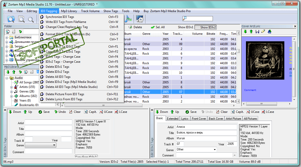This screenshot has width=301, height=167.
Task: Click Save in the ID3v2 tag editor
Action: click(x=191, y=112)
